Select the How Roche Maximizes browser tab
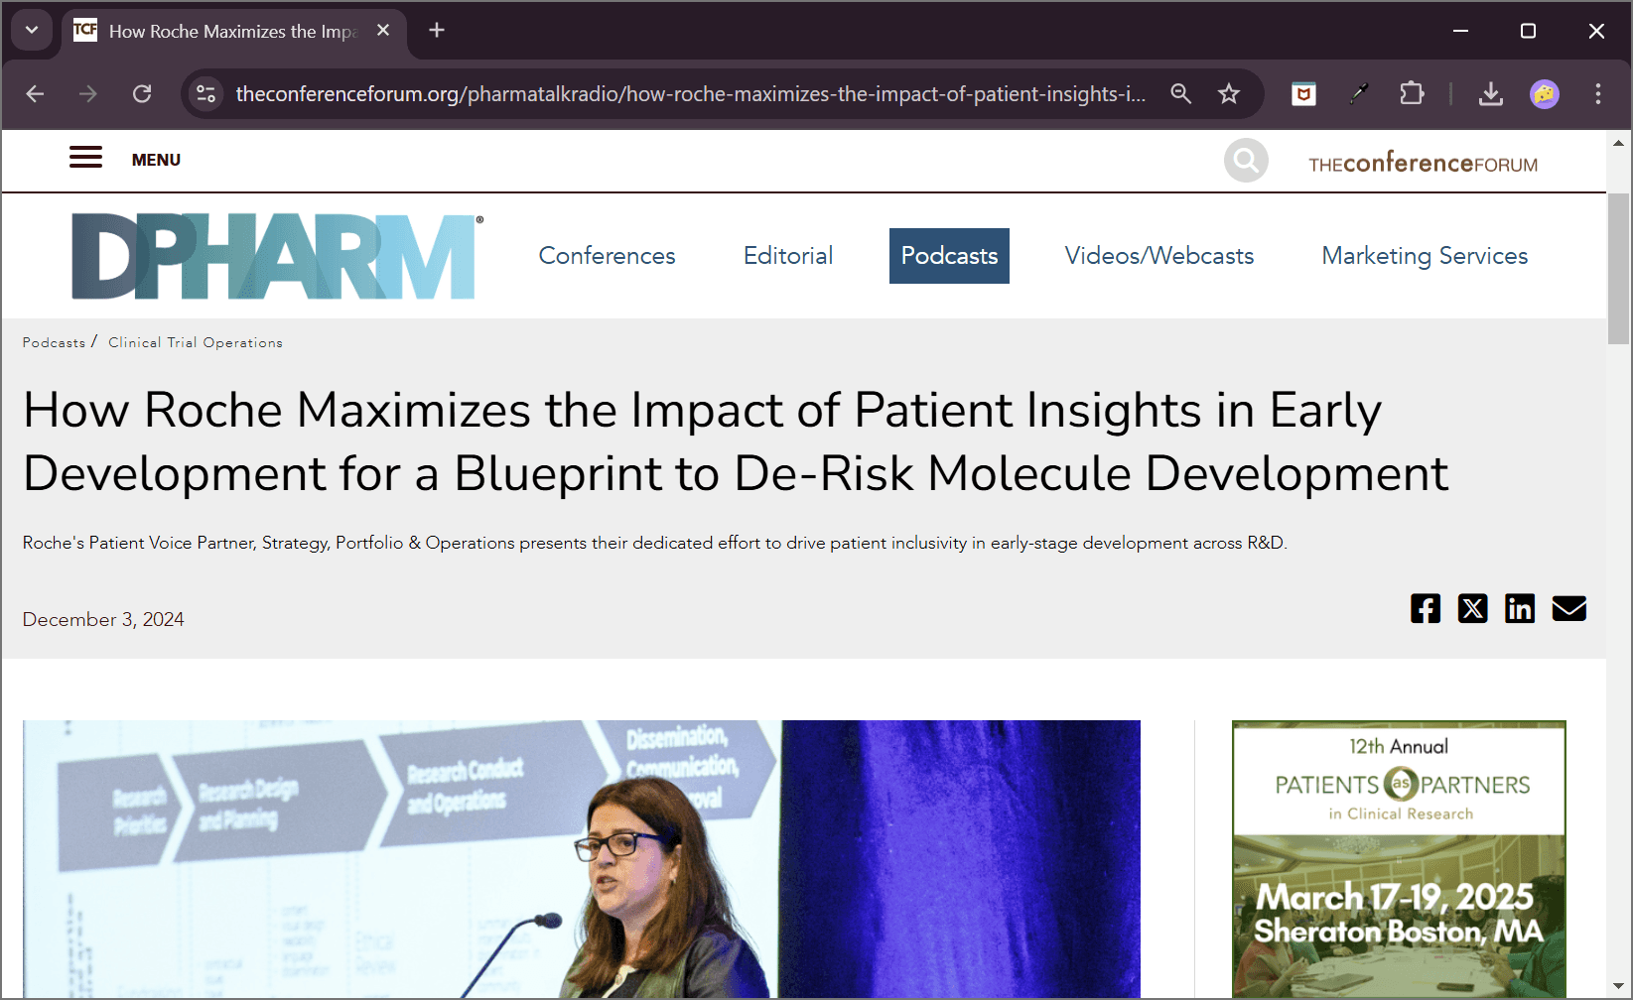The image size is (1633, 1000). [x=234, y=32]
